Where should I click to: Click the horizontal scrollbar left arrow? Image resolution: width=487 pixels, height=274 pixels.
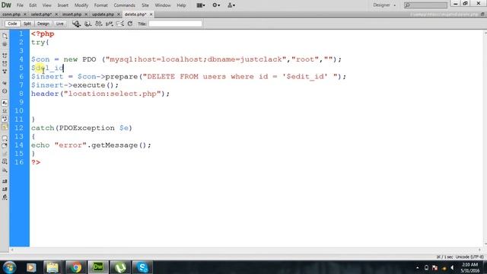[x=12, y=250]
